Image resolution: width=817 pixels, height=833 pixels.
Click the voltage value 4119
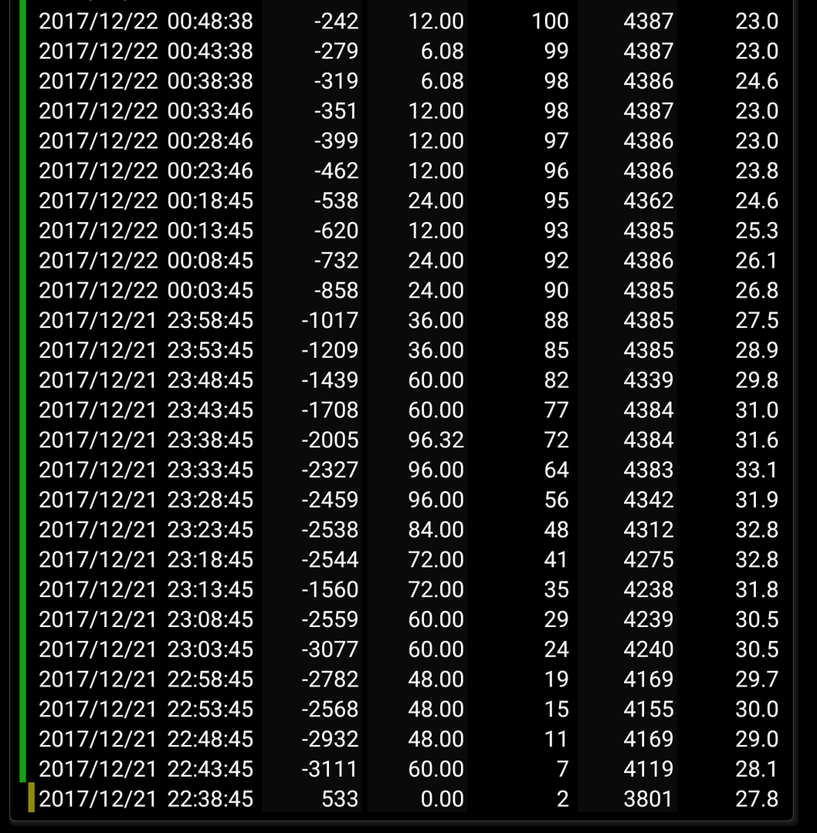point(649,769)
